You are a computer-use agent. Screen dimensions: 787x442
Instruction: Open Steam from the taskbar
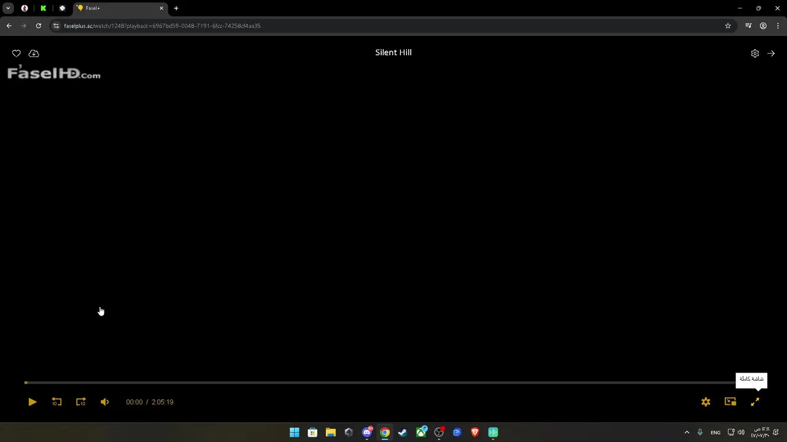[403, 432]
